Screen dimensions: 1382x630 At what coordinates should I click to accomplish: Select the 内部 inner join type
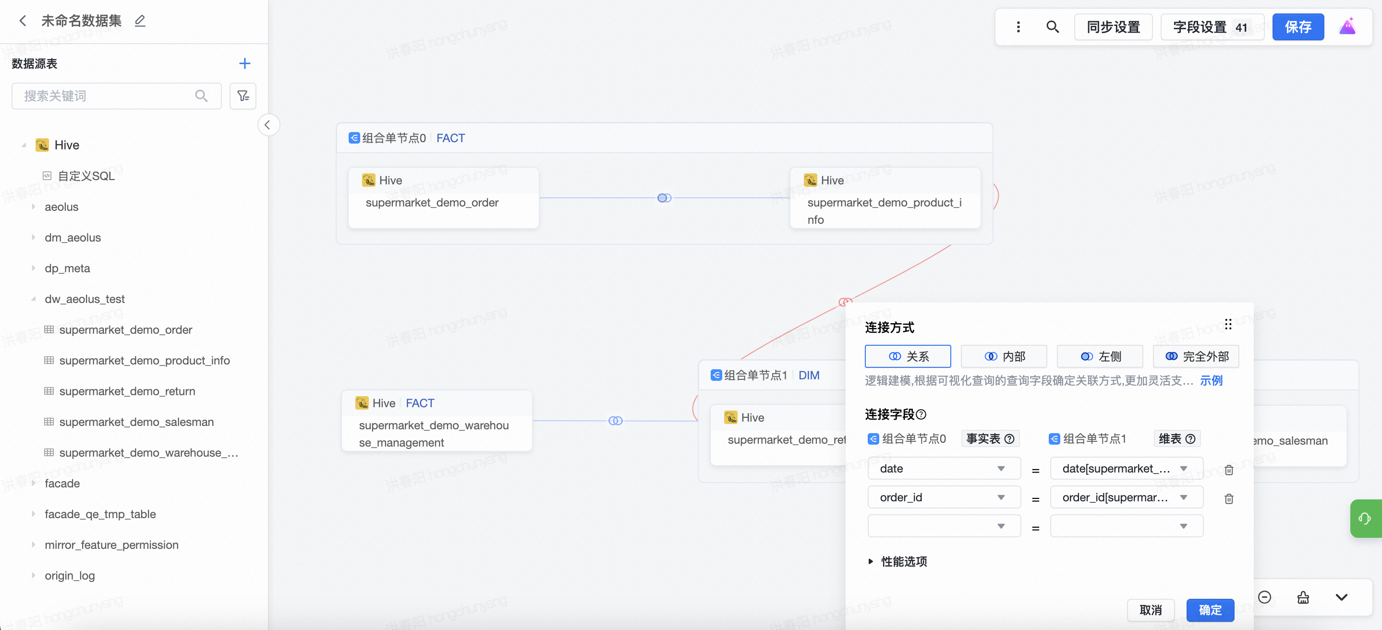point(1004,356)
